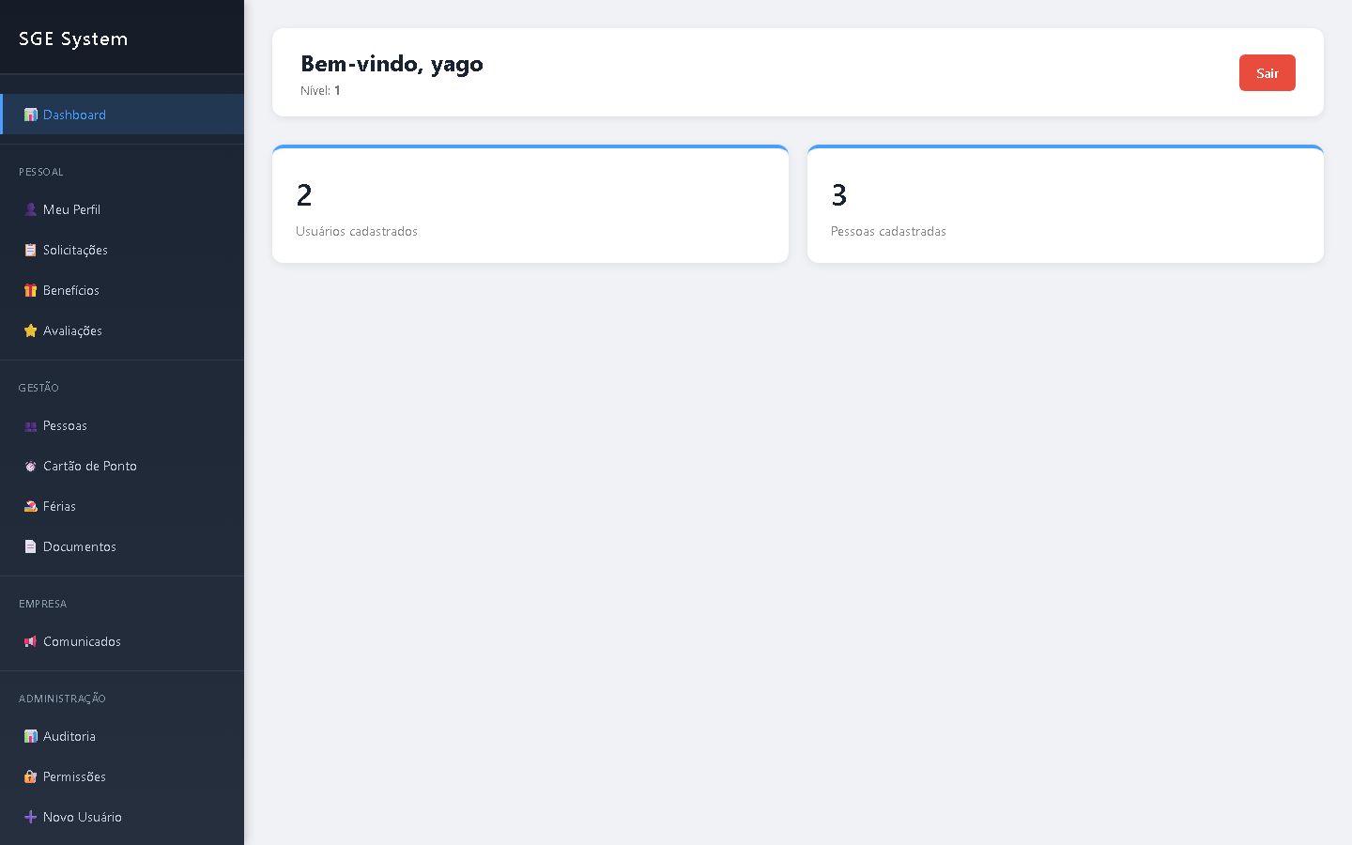Click the Comunicados megaphone icon
This screenshot has height=845, width=1352.
coord(30,641)
